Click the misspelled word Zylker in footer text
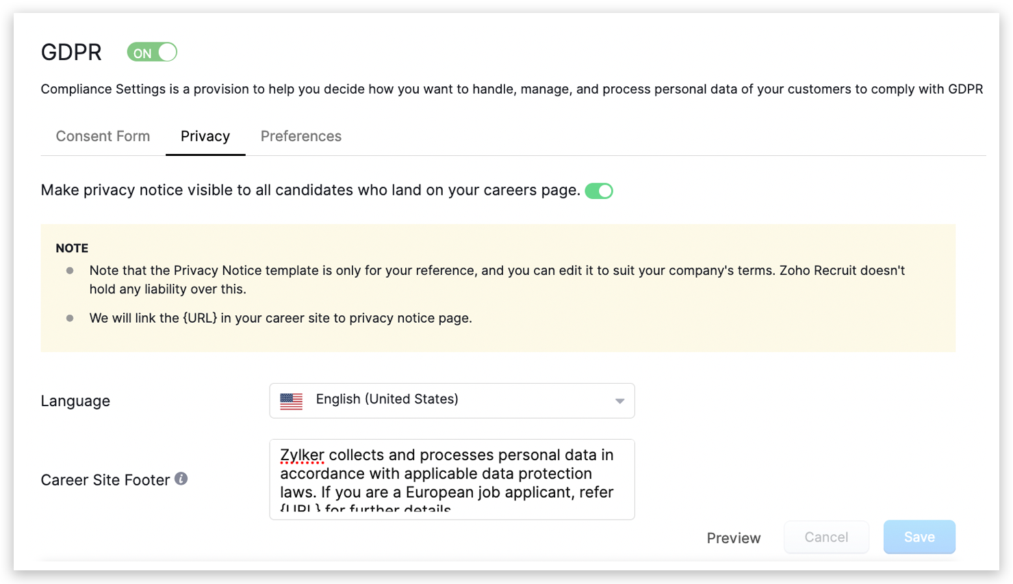Viewport: 1013px width, 584px height. click(302, 455)
